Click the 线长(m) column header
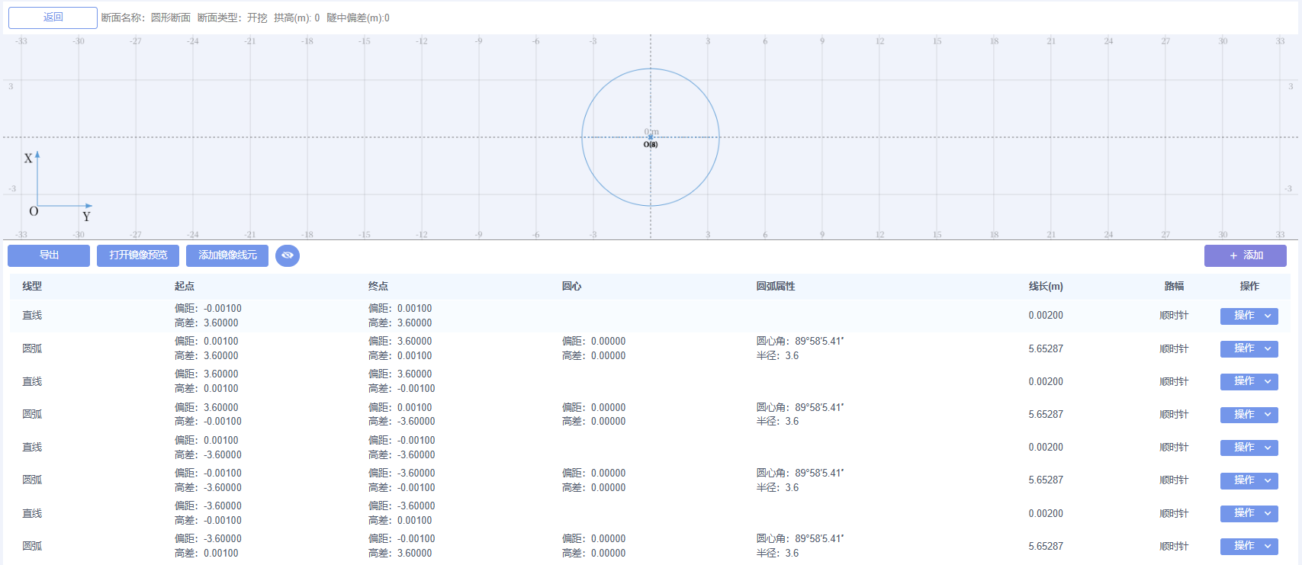Image resolution: width=1302 pixels, height=565 pixels. (x=1045, y=286)
